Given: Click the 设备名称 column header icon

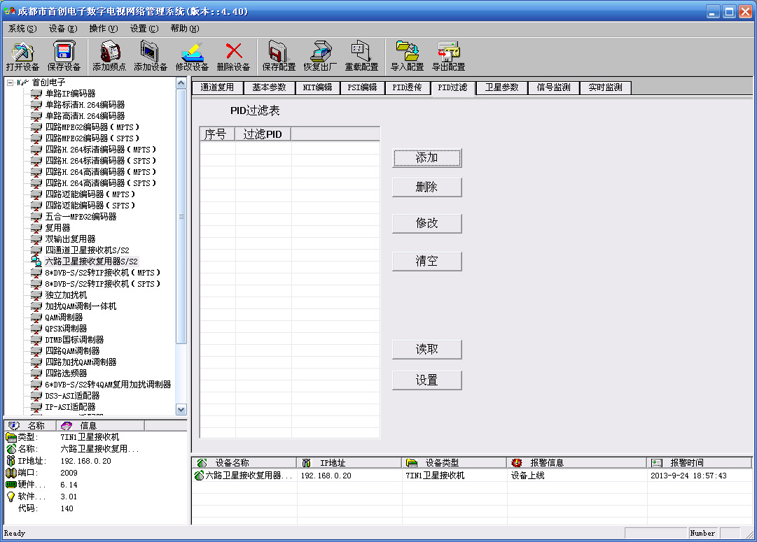Looking at the screenshot, I should pyautogui.click(x=202, y=463).
